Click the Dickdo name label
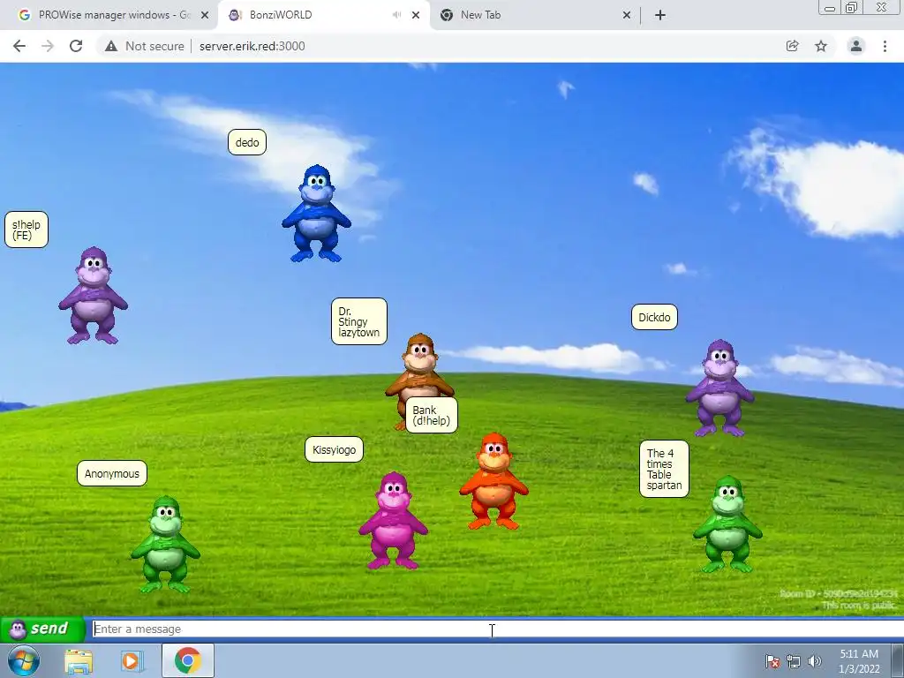 click(654, 317)
